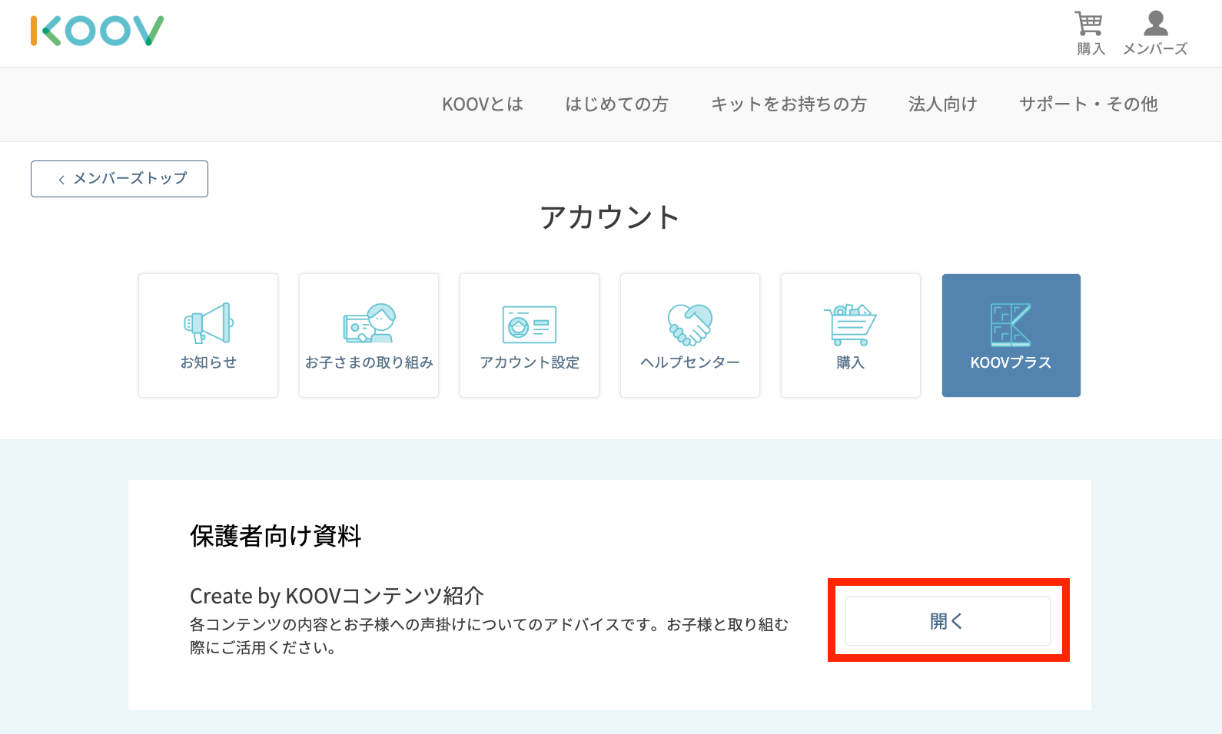
Task: Open the 購入 shopping basket tile
Action: pyautogui.click(x=851, y=336)
